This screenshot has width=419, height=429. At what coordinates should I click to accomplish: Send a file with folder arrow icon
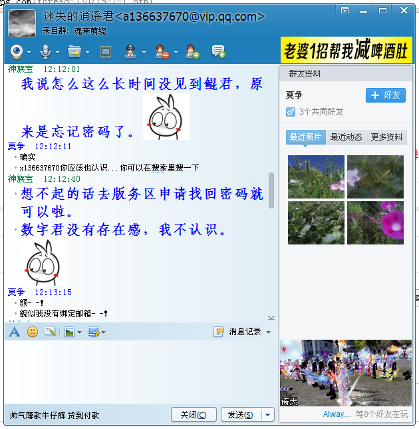[75, 52]
